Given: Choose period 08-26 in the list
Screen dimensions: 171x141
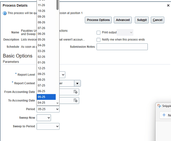Looking at the screenshot, I should [46, 22].
